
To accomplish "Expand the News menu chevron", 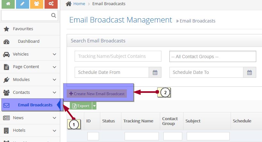I will pyautogui.click(x=54, y=118).
